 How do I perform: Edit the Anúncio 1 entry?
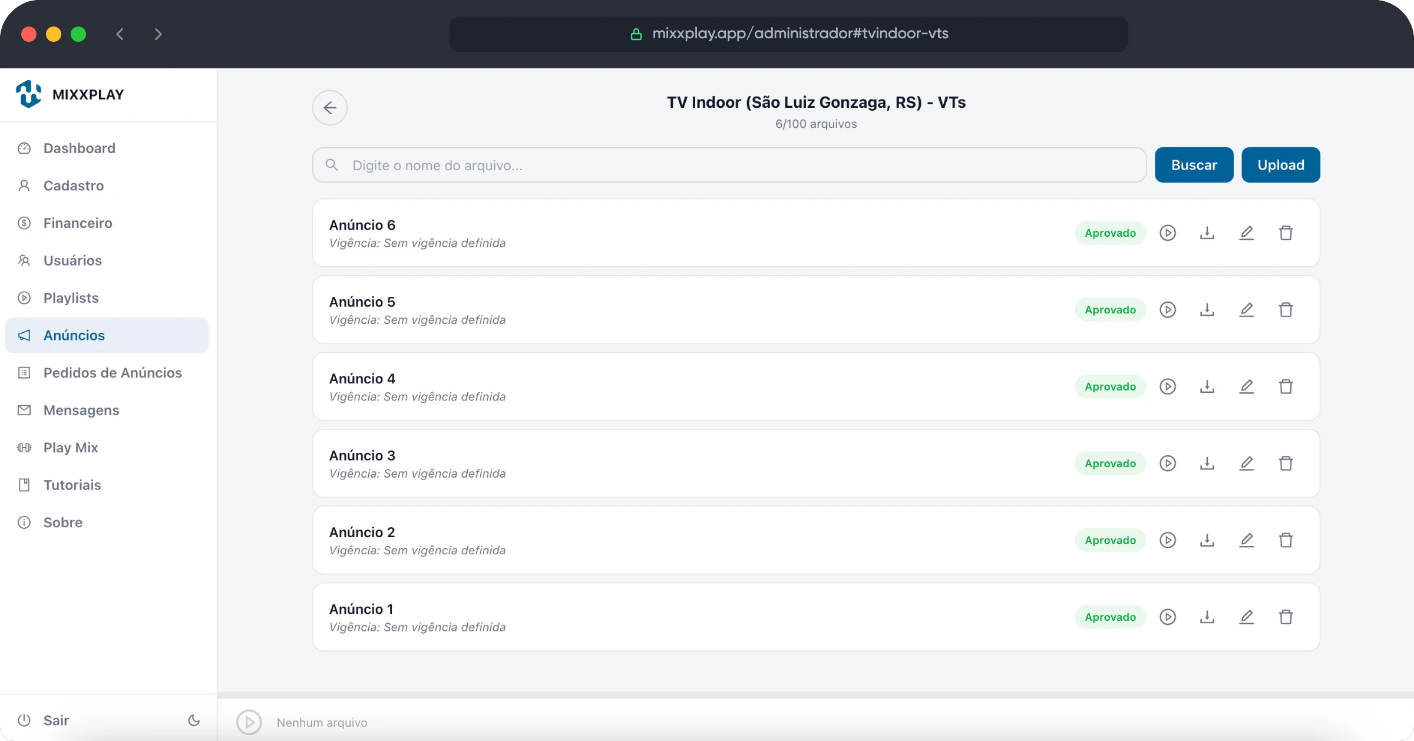[1247, 617]
